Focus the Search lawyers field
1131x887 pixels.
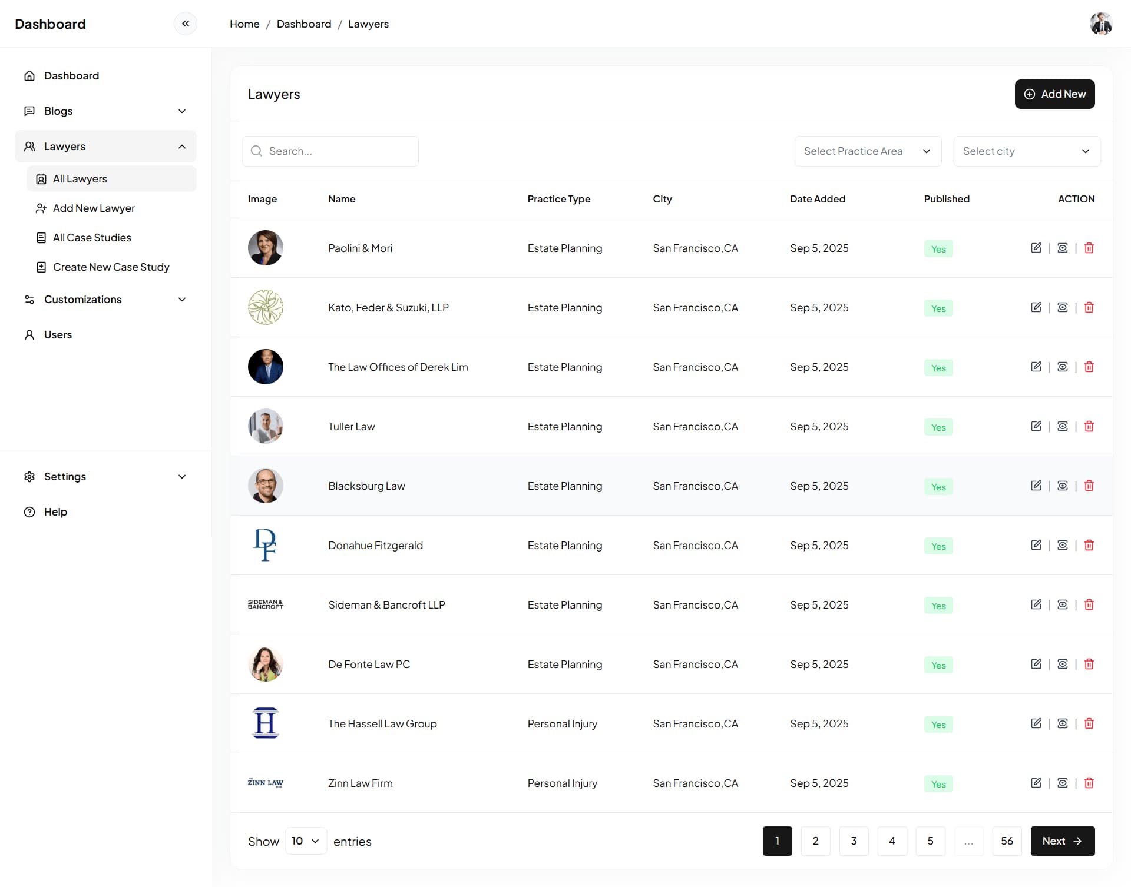point(330,151)
